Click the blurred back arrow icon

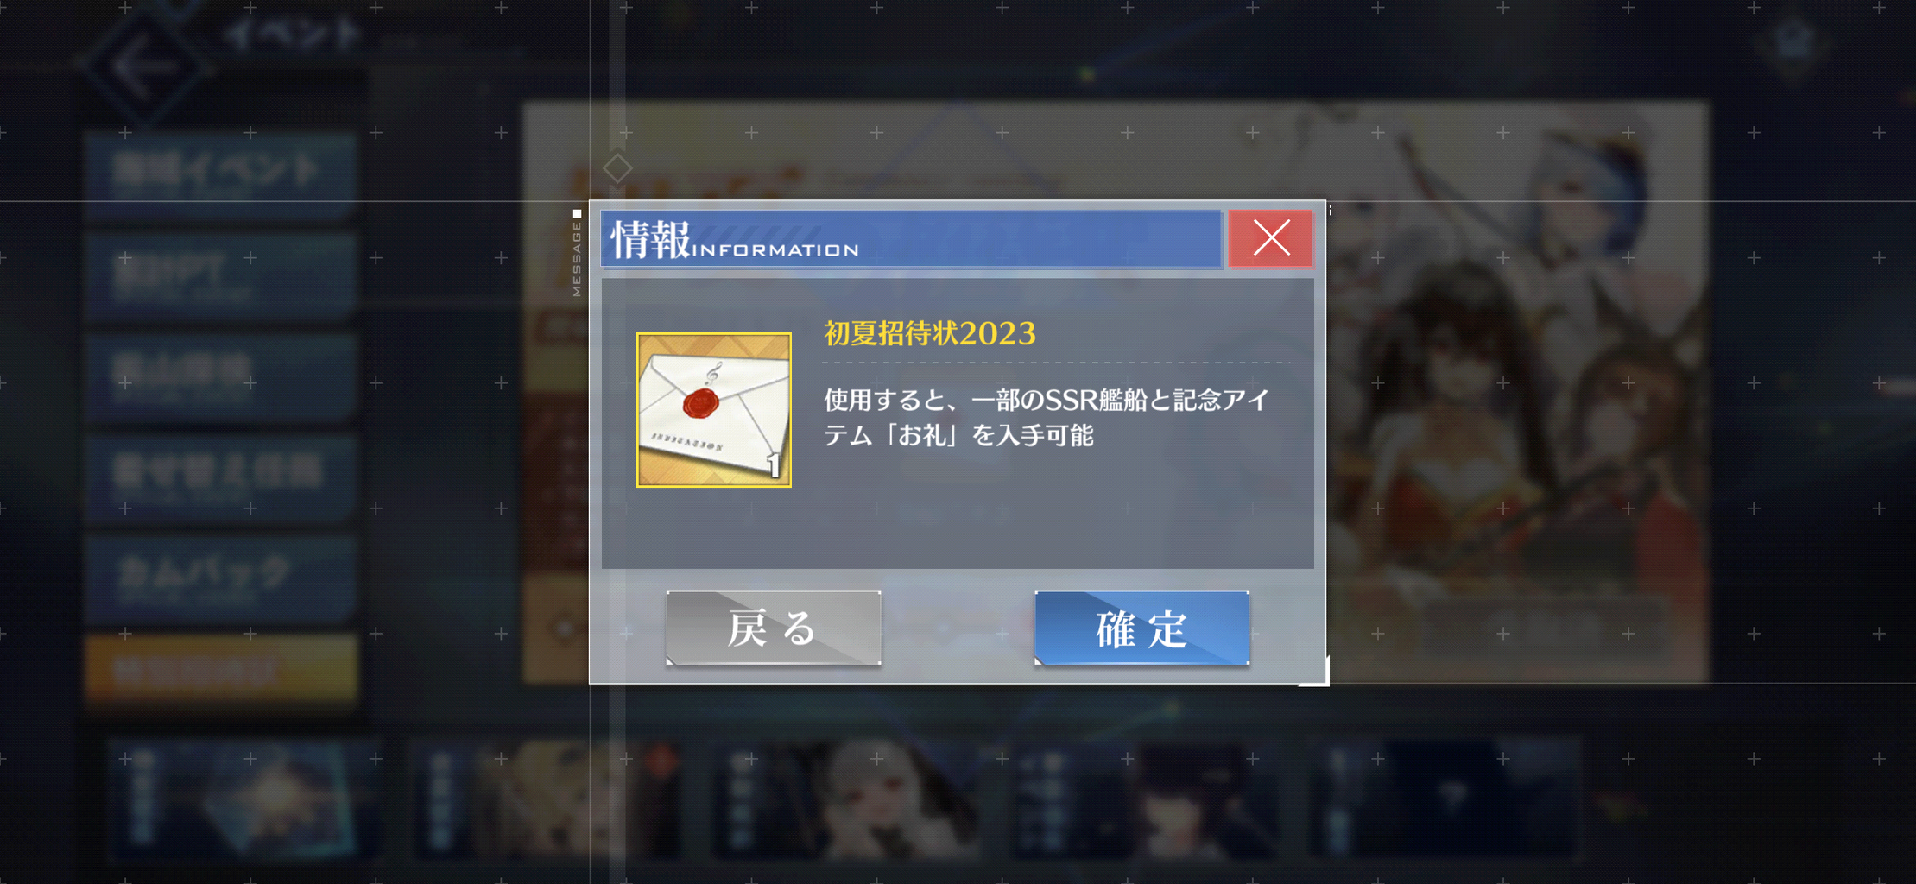coord(143,66)
